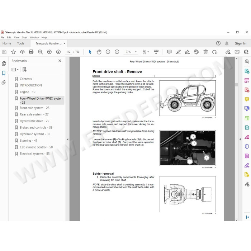The height and width of the screenshot is (251, 251).
Task: Open the Hydrostatic drive - 29 bookmark
Action: click(34, 121)
